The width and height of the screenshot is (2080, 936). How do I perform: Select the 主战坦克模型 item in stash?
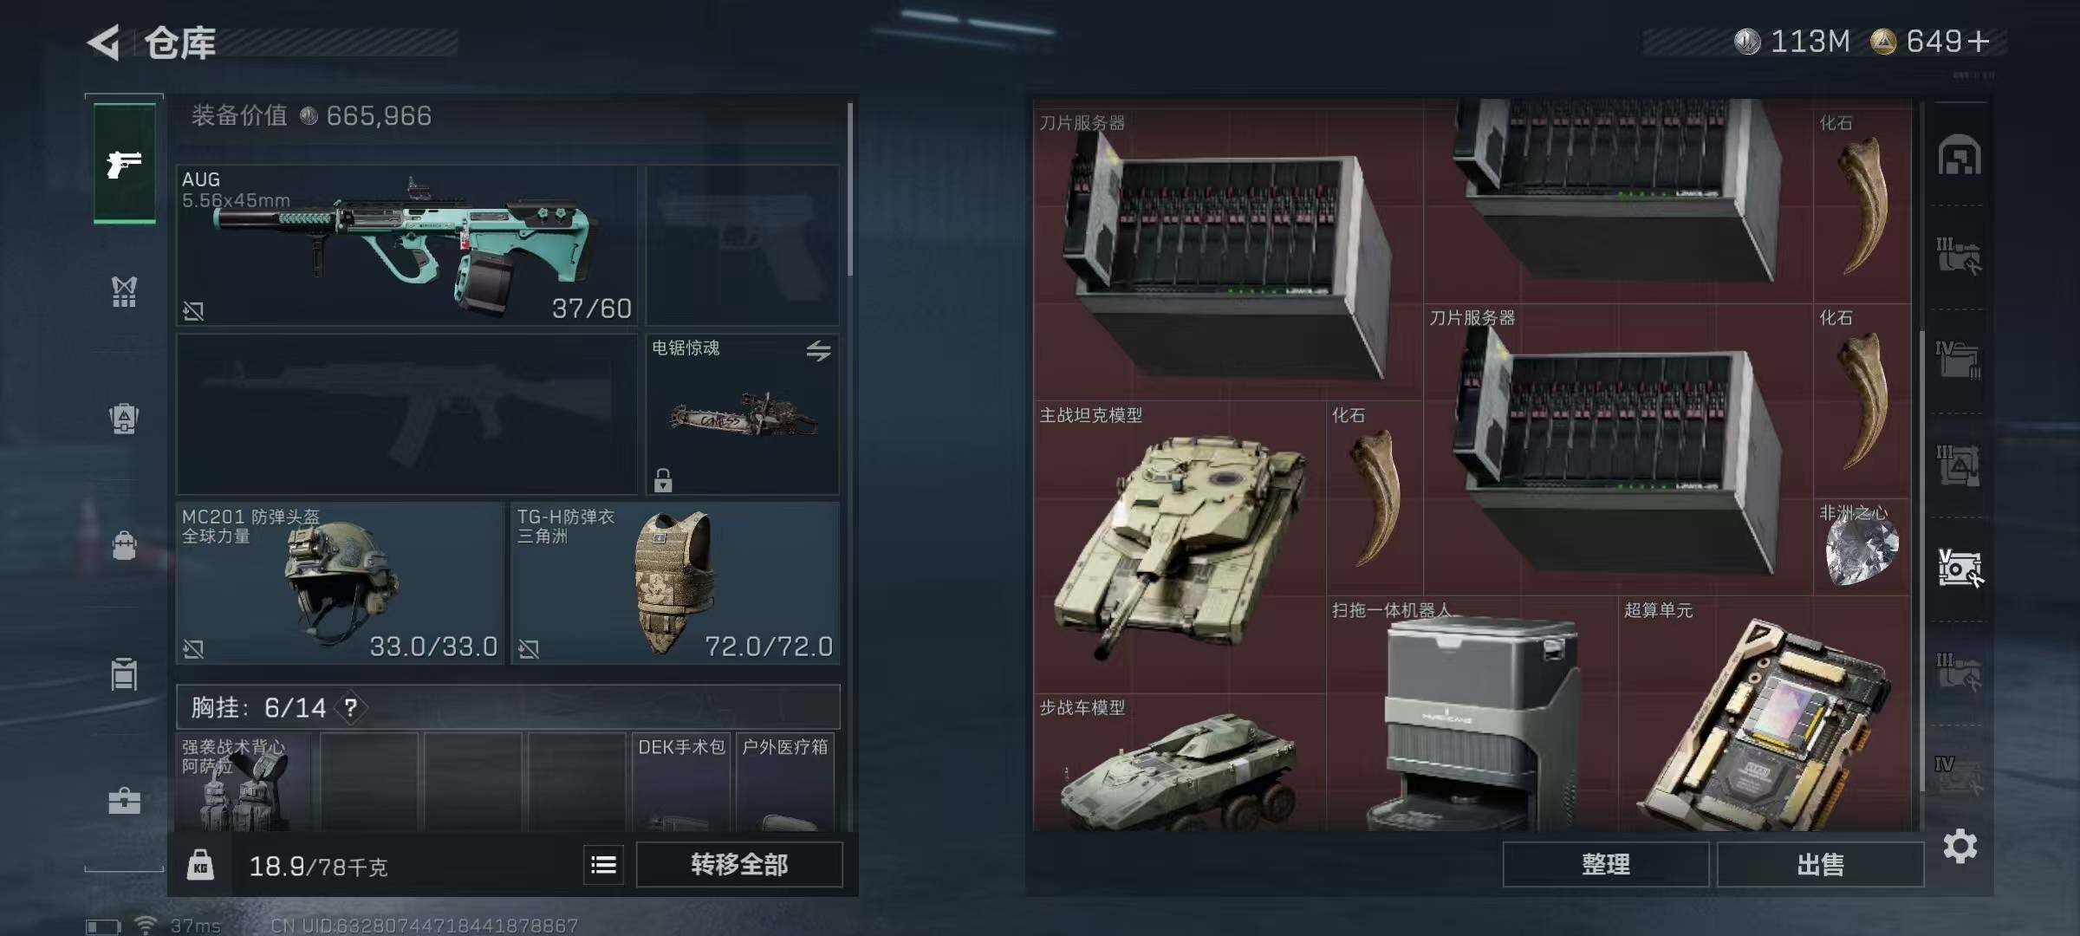coord(1180,546)
